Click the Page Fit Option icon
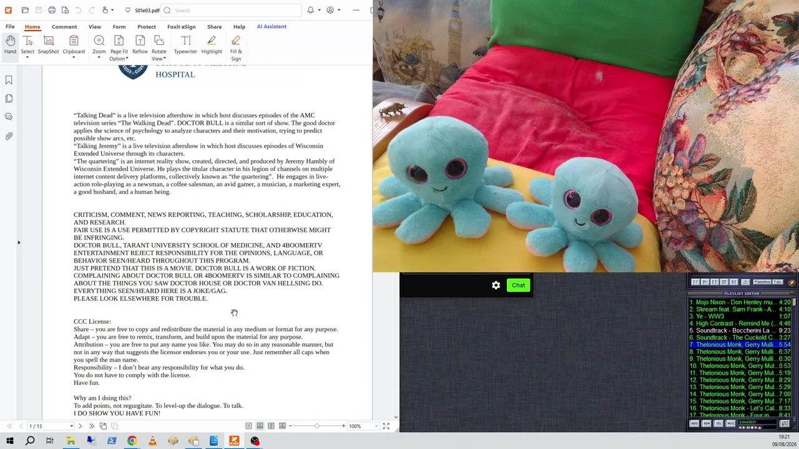This screenshot has height=449, width=799. (x=119, y=41)
